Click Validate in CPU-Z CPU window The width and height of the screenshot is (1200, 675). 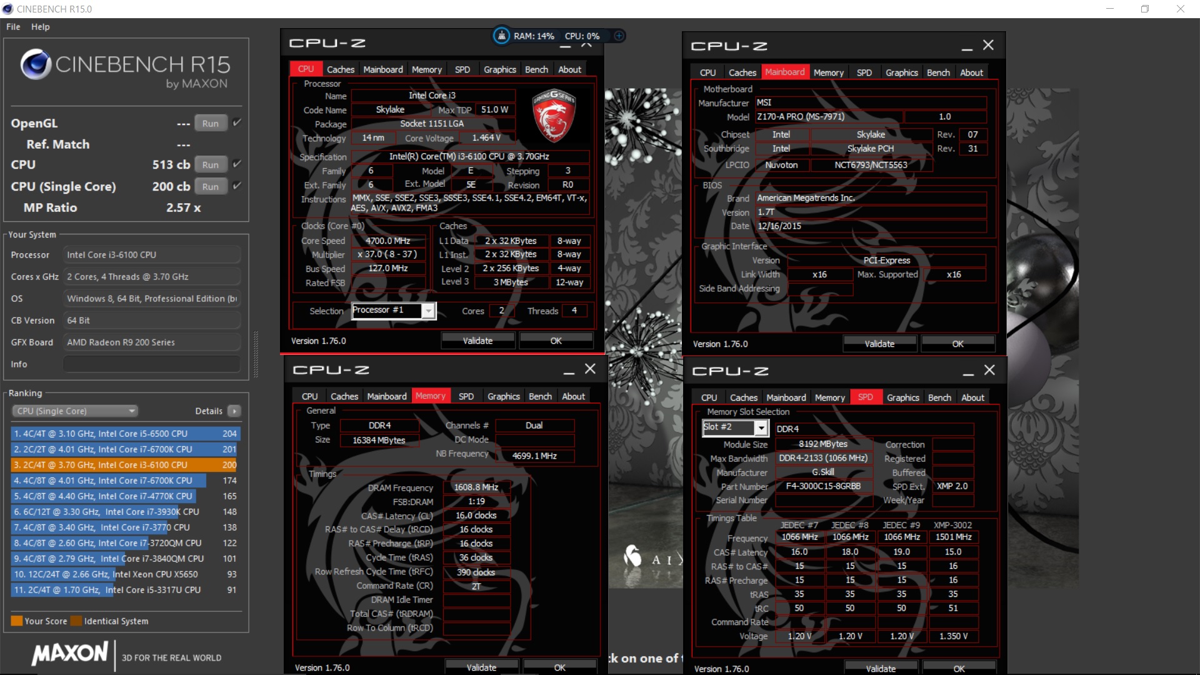[477, 341]
